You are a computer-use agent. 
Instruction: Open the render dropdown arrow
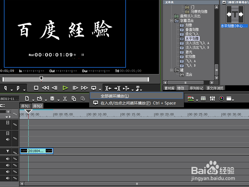(197, 100)
